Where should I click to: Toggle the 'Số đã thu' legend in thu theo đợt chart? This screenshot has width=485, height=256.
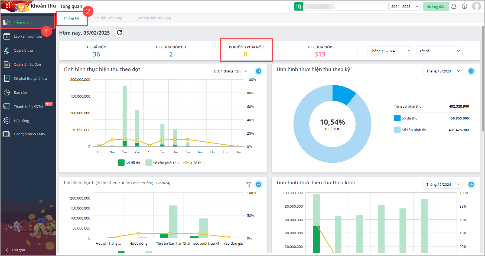pyautogui.click(x=130, y=163)
